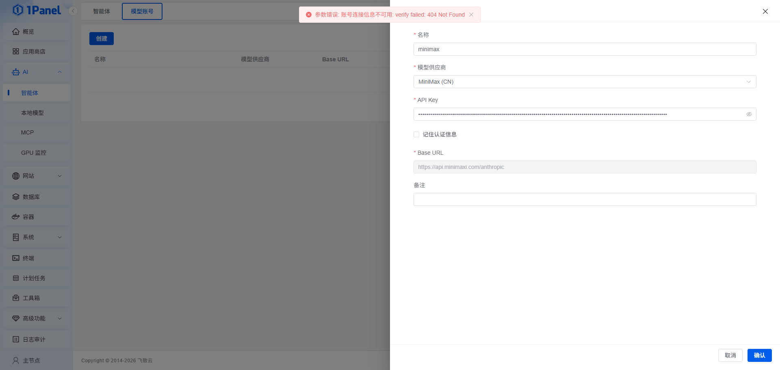Click the home icon next to 概览
780x370 pixels.
tap(16, 32)
